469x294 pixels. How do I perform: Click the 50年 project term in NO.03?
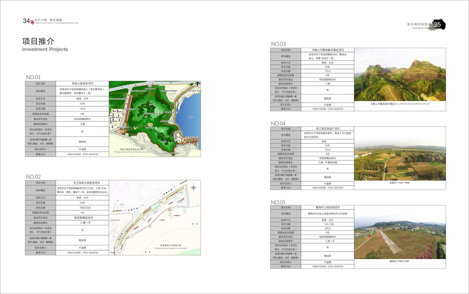328,67
